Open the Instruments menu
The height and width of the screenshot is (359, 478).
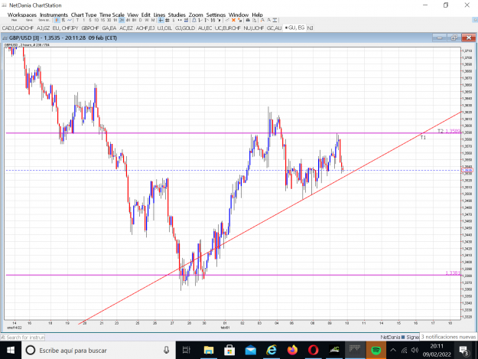pyautogui.click(x=54, y=15)
